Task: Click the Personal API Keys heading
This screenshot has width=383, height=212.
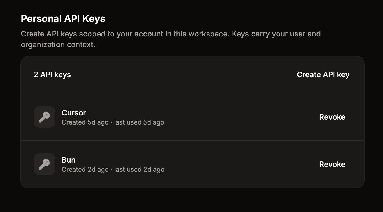Action: click(x=63, y=19)
